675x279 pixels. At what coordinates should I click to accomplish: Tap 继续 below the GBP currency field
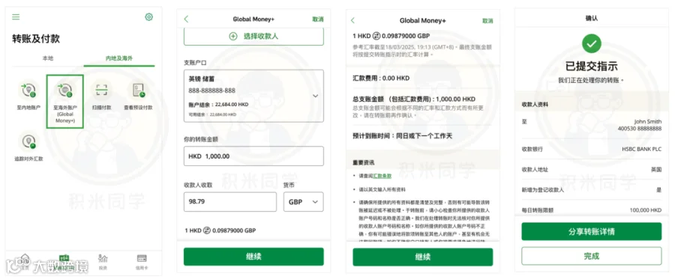pos(253,257)
